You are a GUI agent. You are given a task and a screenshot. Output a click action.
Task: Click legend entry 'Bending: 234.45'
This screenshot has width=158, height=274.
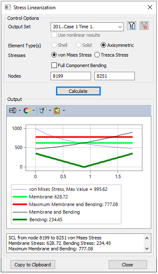coord(46,220)
